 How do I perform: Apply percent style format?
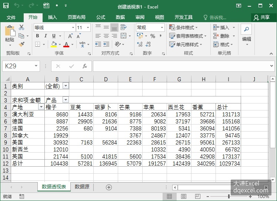tap(153, 36)
